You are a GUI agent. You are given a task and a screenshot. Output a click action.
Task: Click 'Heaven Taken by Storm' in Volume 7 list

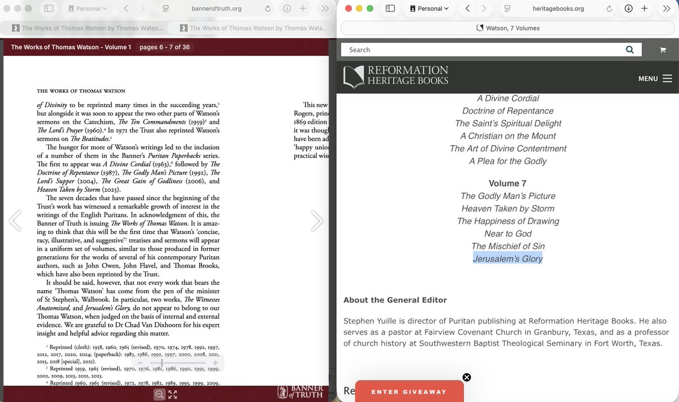coord(508,209)
